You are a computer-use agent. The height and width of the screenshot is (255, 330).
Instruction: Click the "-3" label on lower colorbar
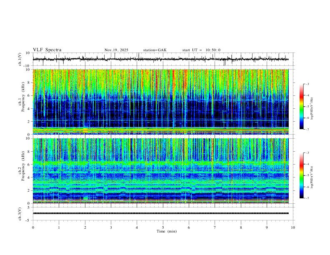pyautogui.click(x=307, y=153)
